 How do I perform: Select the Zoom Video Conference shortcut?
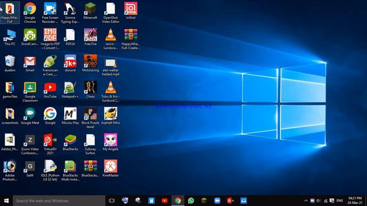[x=30, y=144]
